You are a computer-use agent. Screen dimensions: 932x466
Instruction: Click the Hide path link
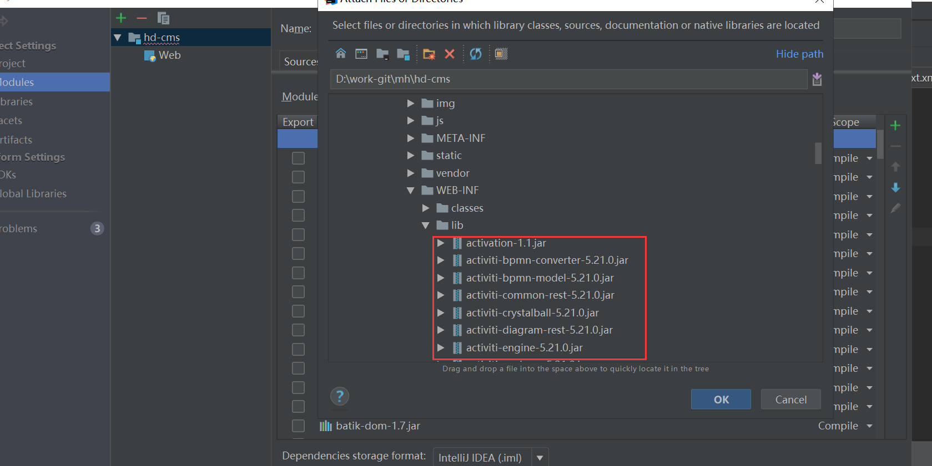tap(799, 54)
